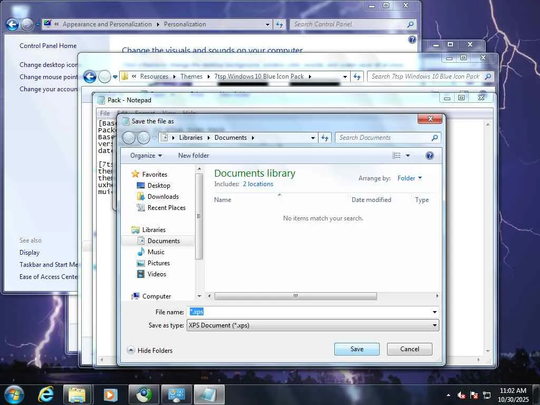Screen dimensions: 540x405
Task: Click the horizontal scrollbar in file list
Action: (x=295, y=296)
